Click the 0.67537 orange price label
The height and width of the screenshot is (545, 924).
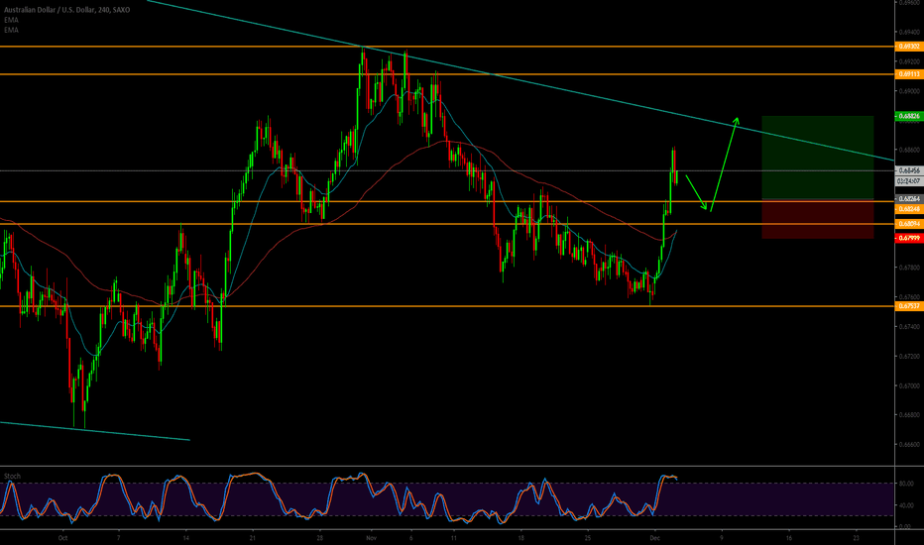coord(909,306)
